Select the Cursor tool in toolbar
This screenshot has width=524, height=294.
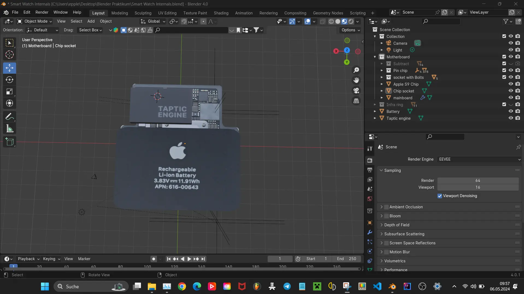[x=10, y=55]
